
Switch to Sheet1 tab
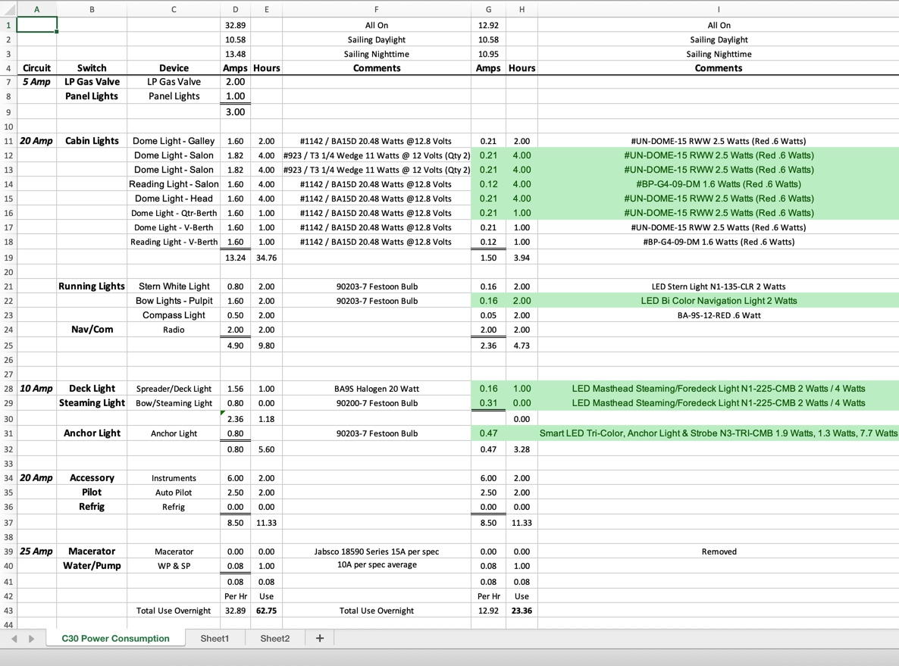point(215,638)
